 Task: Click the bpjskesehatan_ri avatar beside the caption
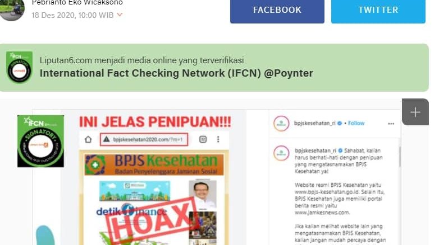tap(281, 153)
